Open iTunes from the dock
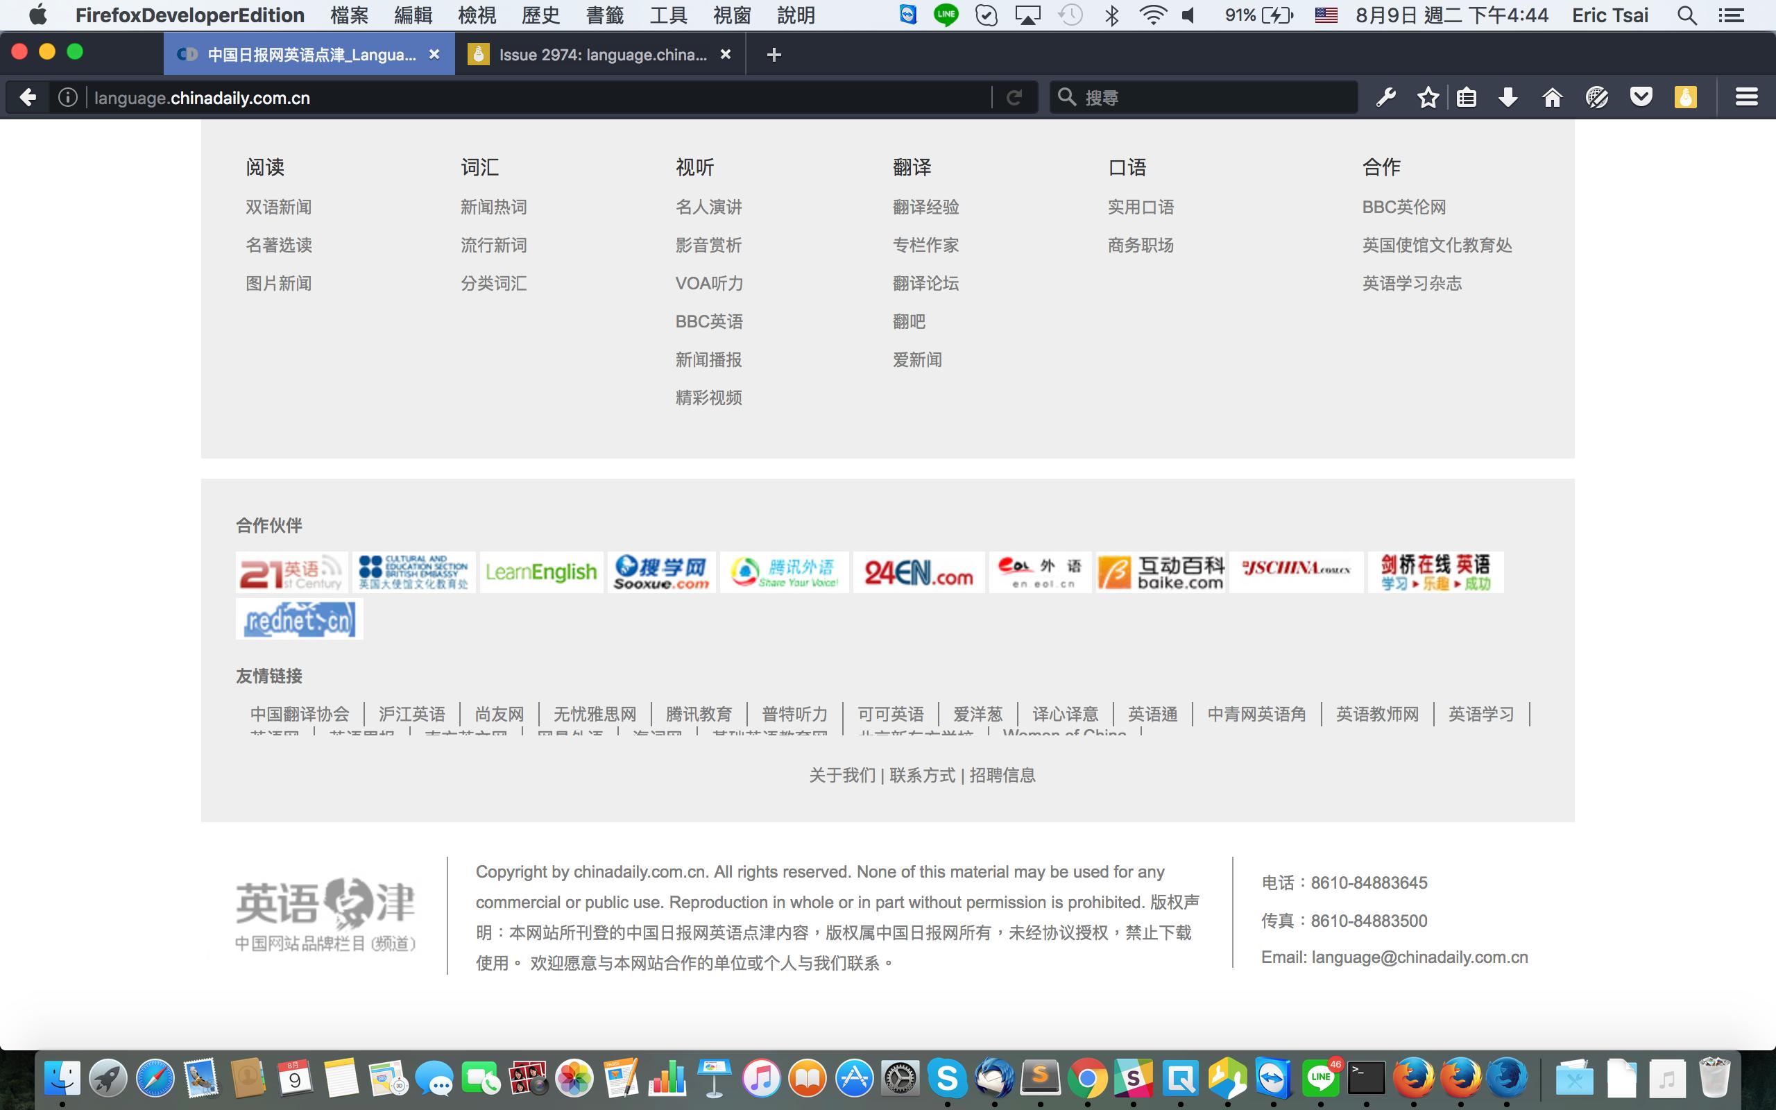The width and height of the screenshot is (1776, 1110). (761, 1078)
